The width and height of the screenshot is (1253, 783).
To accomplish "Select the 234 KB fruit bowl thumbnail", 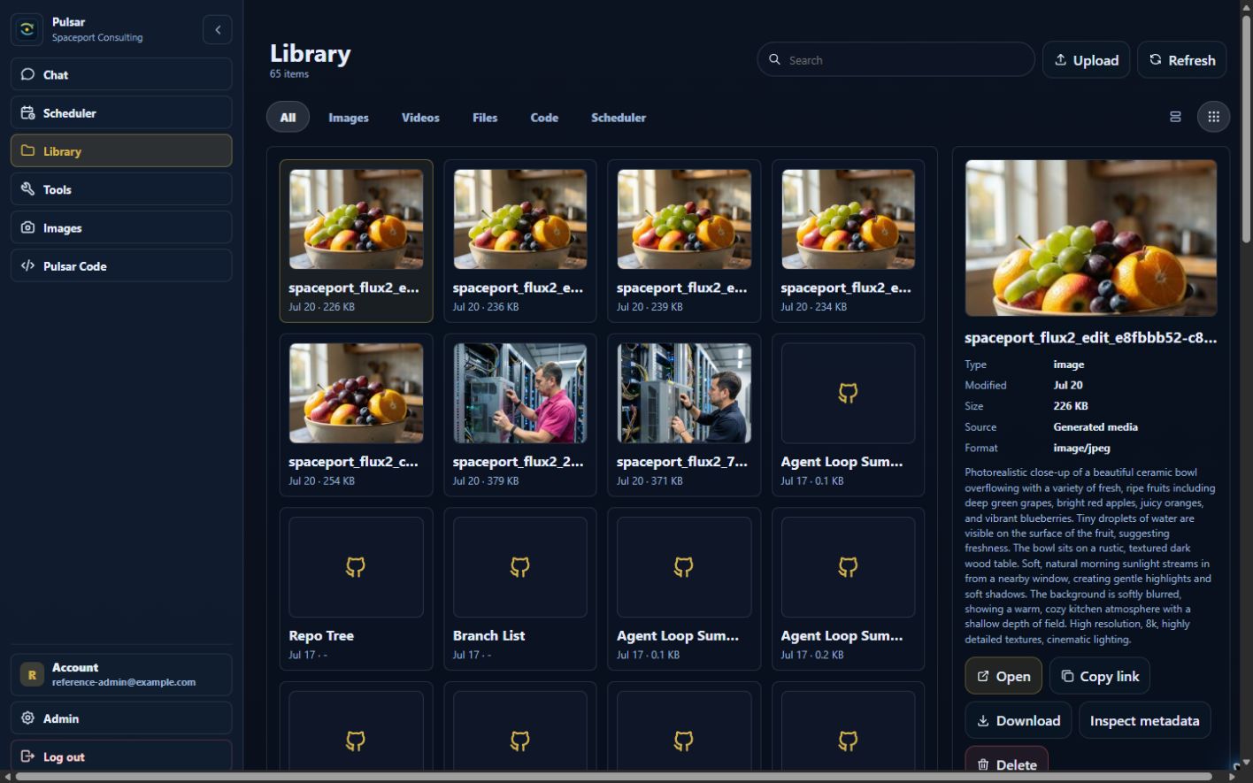I will click(x=848, y=219).
